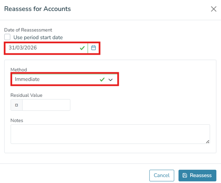Expand the Method dropdown chevron arrow
The image size is (221, 183).
pyautogui.click(x=110, y=80)
